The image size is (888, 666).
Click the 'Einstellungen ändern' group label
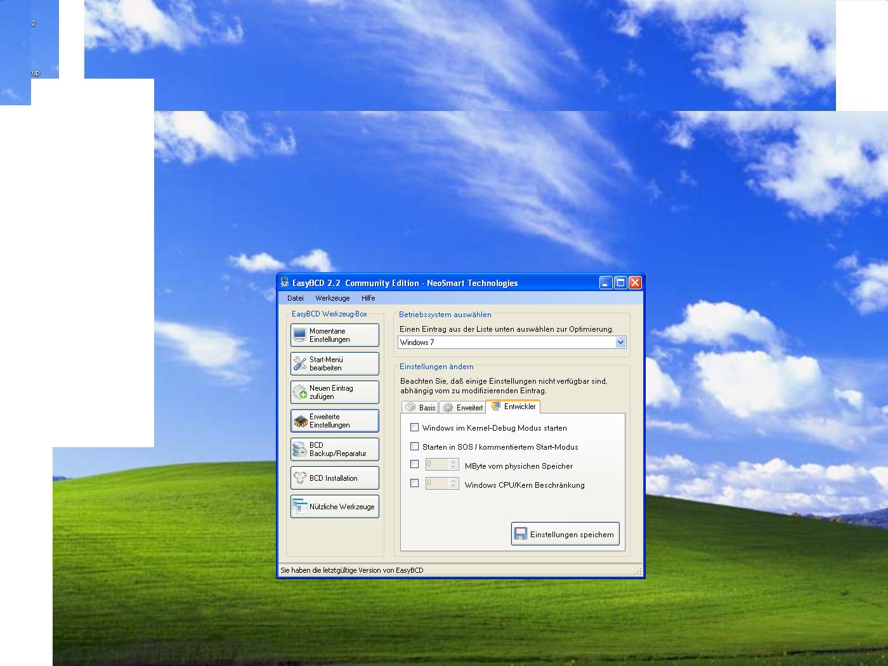[436, 367]
